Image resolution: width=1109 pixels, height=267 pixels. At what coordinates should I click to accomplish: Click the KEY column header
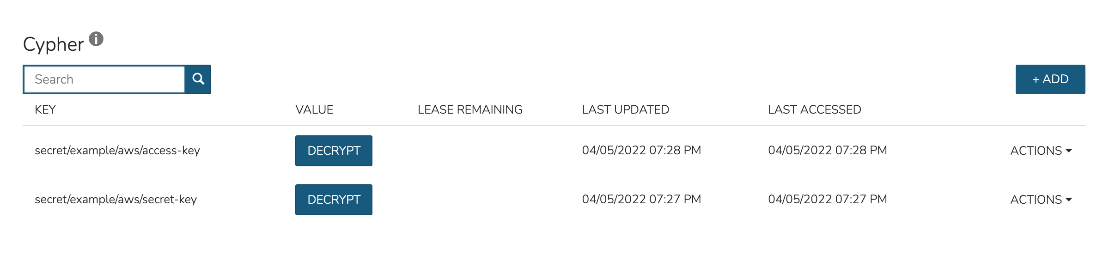45,109
